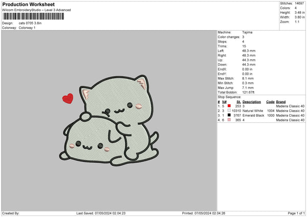Click the stitch count '10310'

point(236,111)
